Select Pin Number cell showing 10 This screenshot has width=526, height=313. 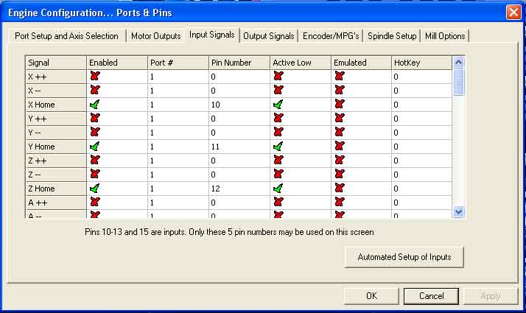[x=239, y=105]
